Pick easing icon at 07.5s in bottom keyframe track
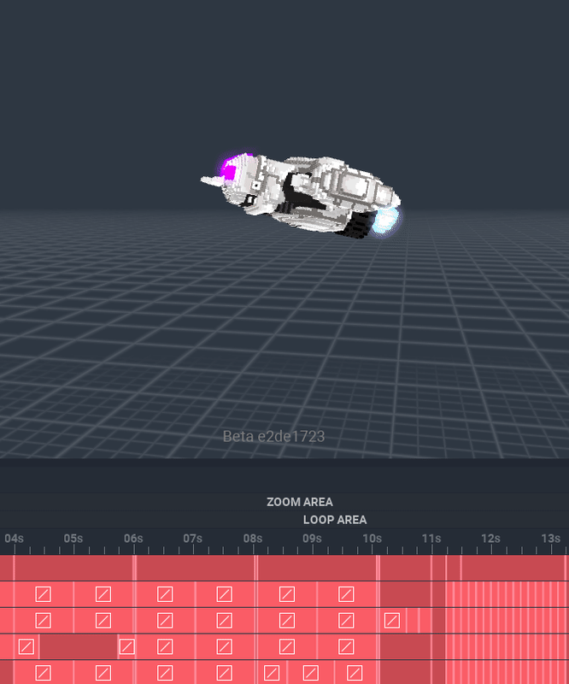The width and height of the screenshot is (569, 684). coord(225,673)
